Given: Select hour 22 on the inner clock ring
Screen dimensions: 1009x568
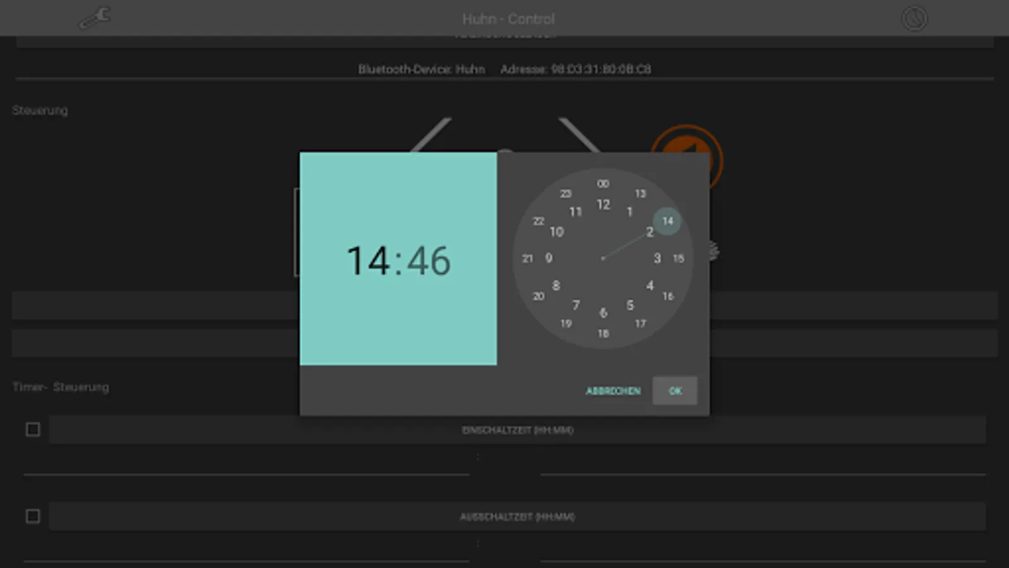Looking at the screenshot, I should (x=538, y=221).
